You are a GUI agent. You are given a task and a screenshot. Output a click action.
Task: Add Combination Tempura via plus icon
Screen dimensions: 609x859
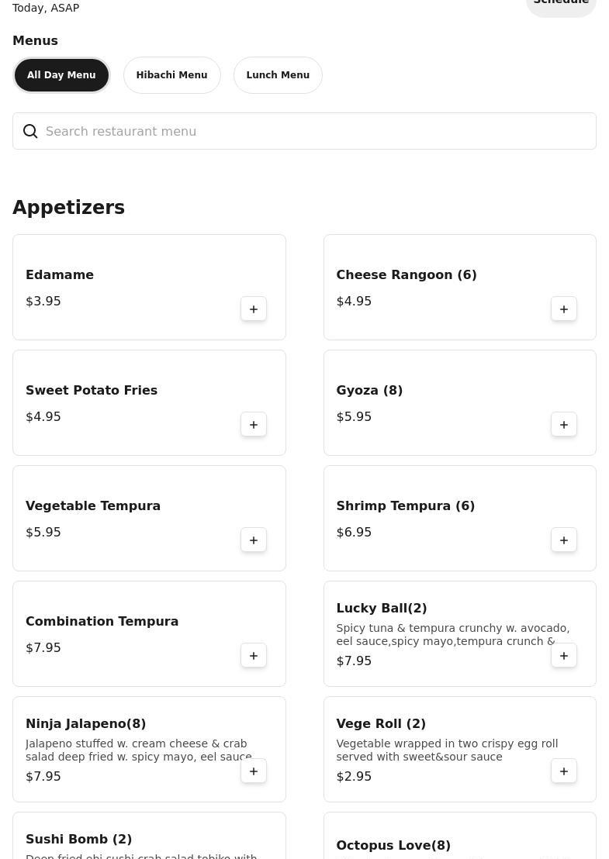pyautogui.click(x=253, y=656)
